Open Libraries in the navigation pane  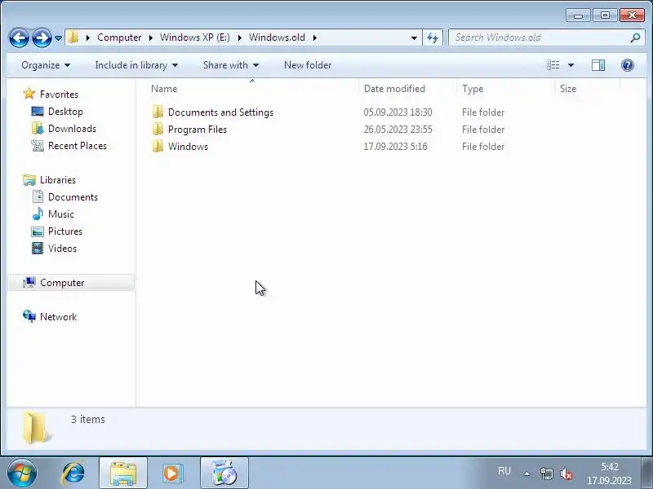[x=58, y=180]
